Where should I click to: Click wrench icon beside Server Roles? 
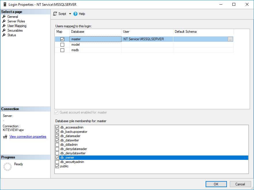(4, 21)
